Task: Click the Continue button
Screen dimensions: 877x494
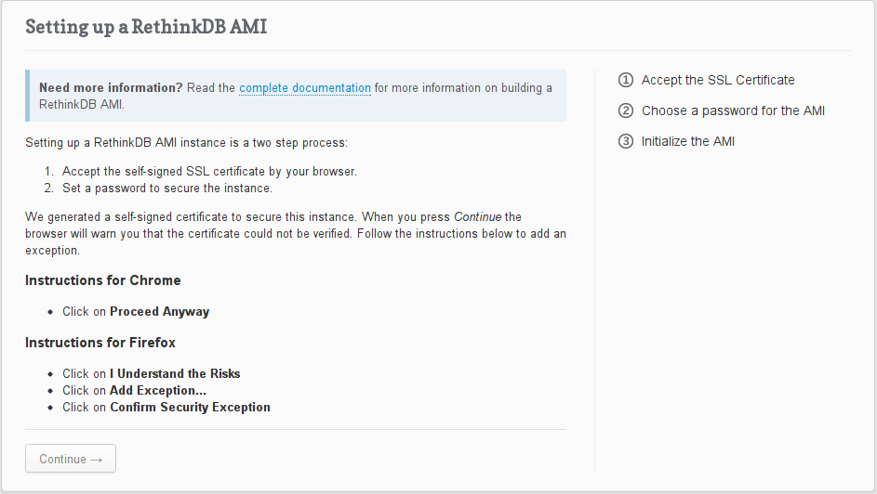Action: pyautogui.click(x=71, y=459)
